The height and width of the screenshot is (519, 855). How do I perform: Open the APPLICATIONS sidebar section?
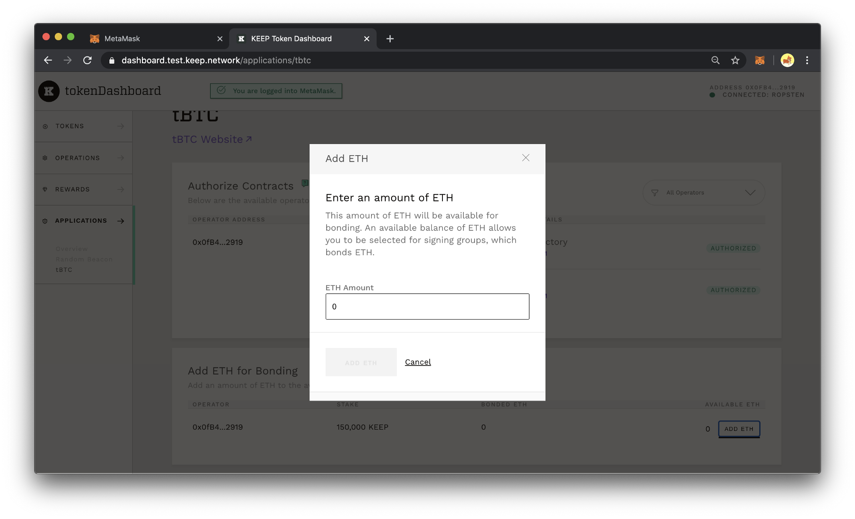pos(83,221)
